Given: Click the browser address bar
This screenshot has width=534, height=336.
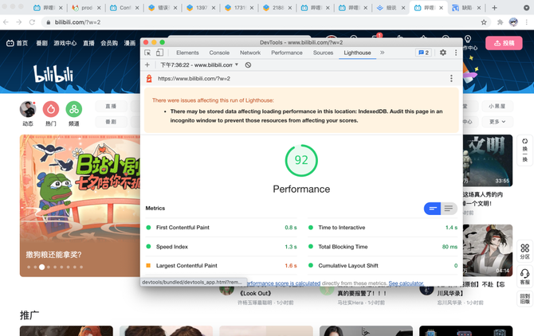Looking at the screenshot, I should tap(265, 22).
